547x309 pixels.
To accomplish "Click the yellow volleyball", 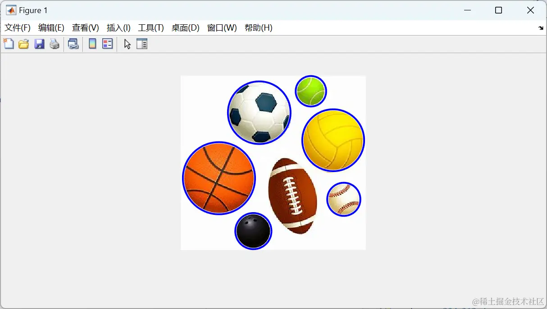I will (x=333, y=140).
